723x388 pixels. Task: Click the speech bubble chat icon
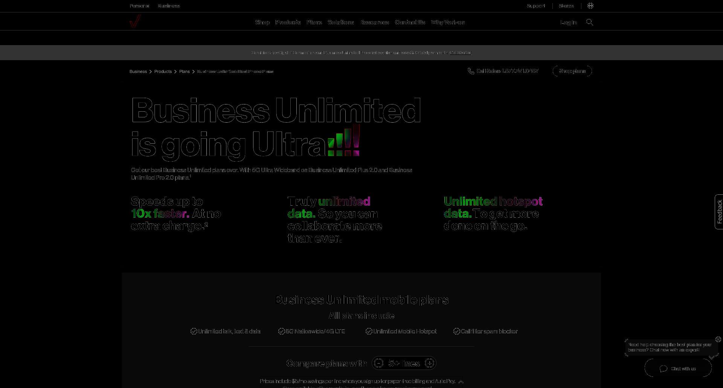[x=664, y=368]
